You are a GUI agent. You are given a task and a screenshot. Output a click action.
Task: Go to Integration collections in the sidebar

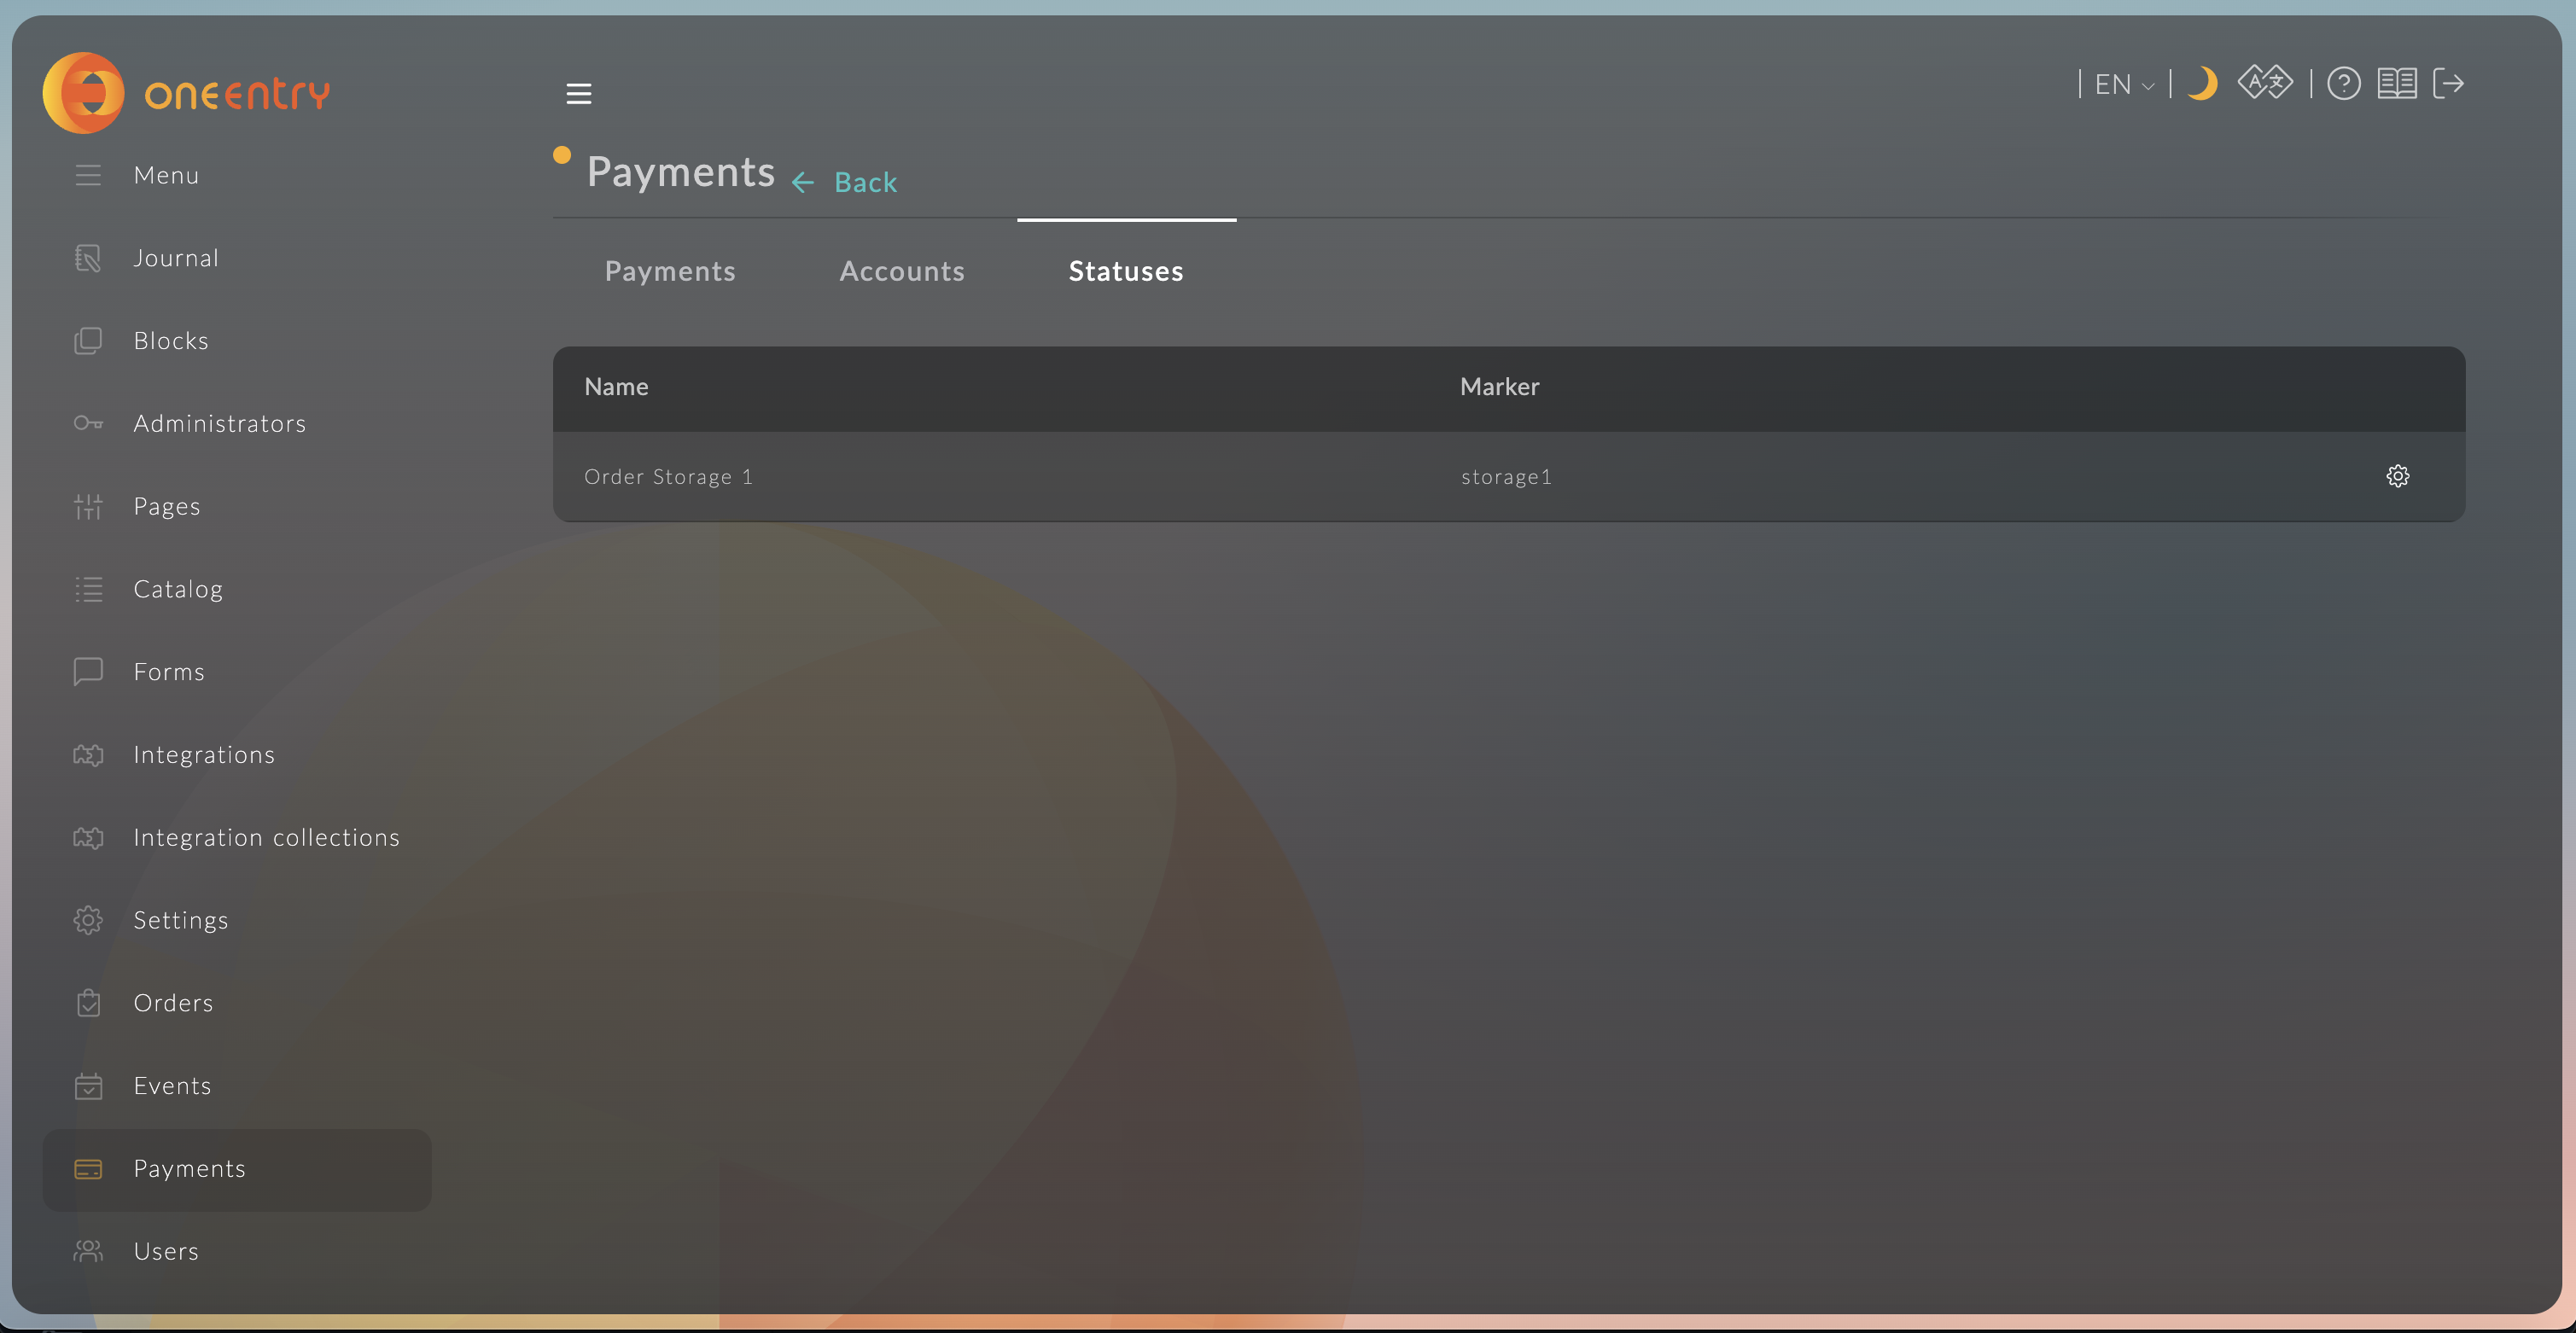coord(266,838)
